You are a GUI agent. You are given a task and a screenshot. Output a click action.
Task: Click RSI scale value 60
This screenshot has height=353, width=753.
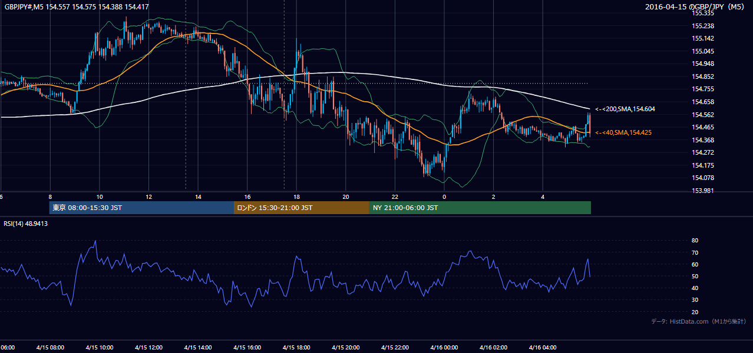point(695,264)
